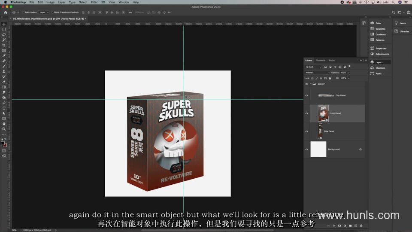The width and height of the screenshot is (412, 232).
Task: Click the lock all layer icon
Action: (x=330, y=78)
